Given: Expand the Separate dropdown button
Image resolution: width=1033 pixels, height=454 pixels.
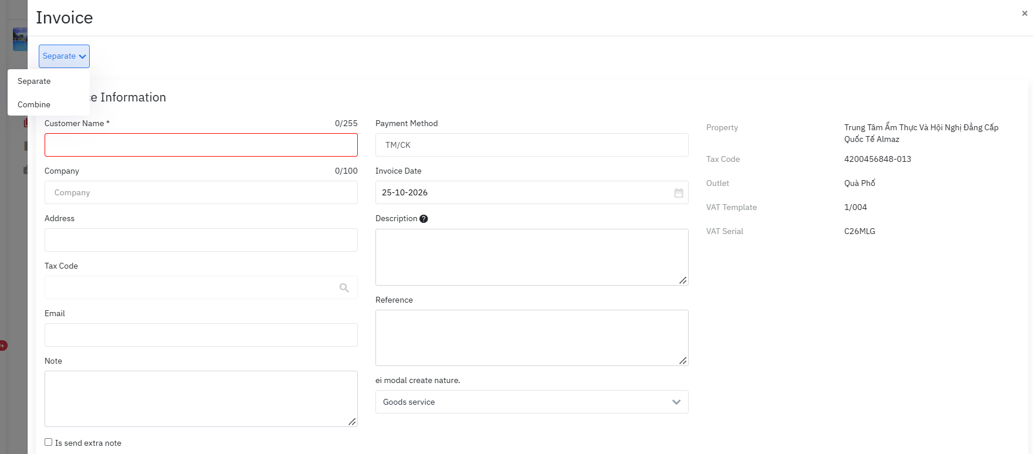Looking at the screenshot, I should [x=64, y=56].
